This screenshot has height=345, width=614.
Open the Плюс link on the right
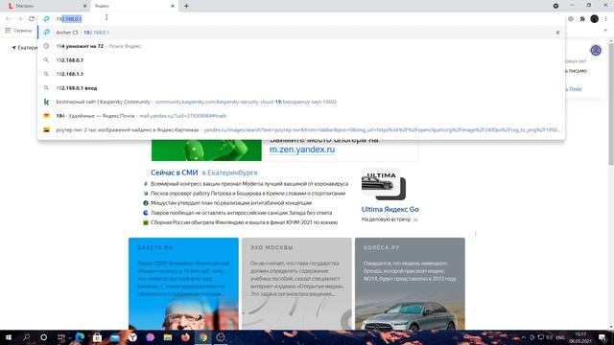pyautogui.click(x=575, y=89)
